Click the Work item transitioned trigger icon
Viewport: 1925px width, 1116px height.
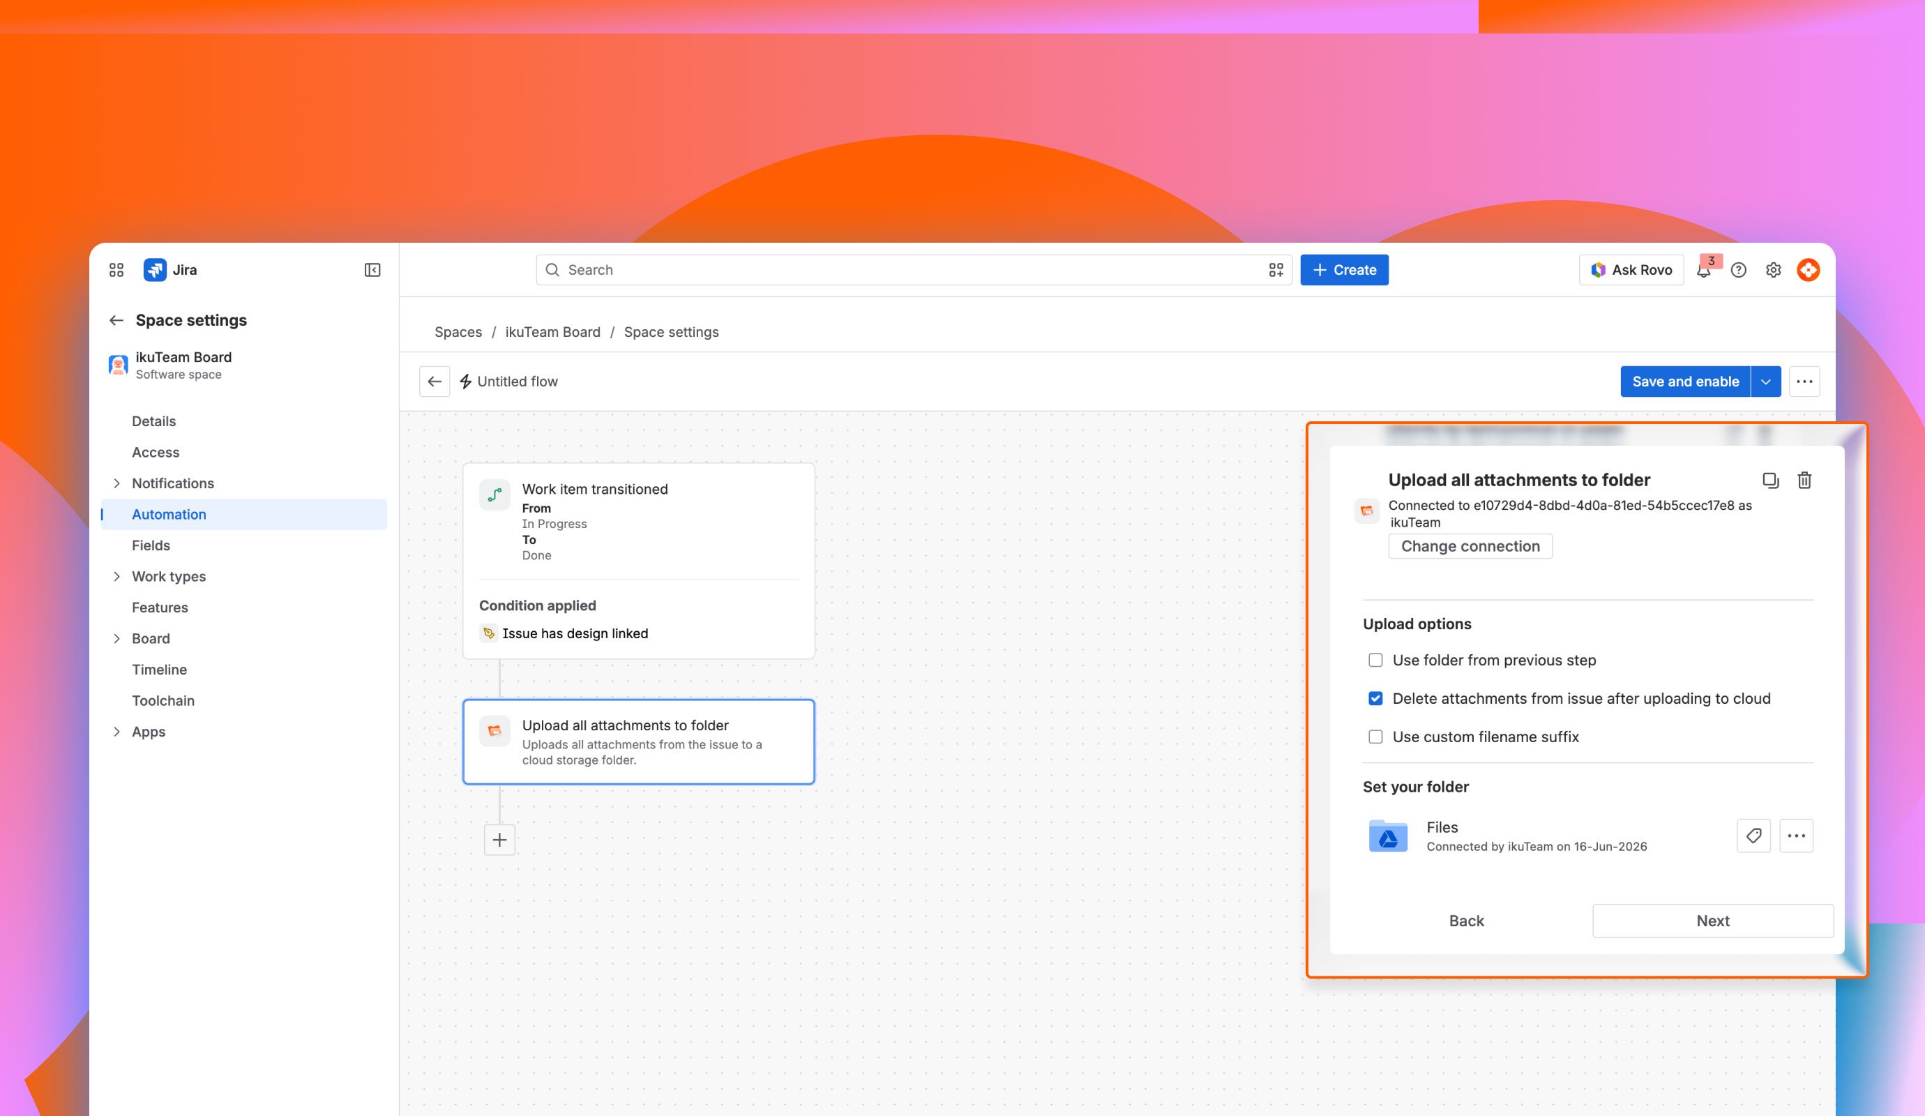pyautogui.click(x=495, y=495)
